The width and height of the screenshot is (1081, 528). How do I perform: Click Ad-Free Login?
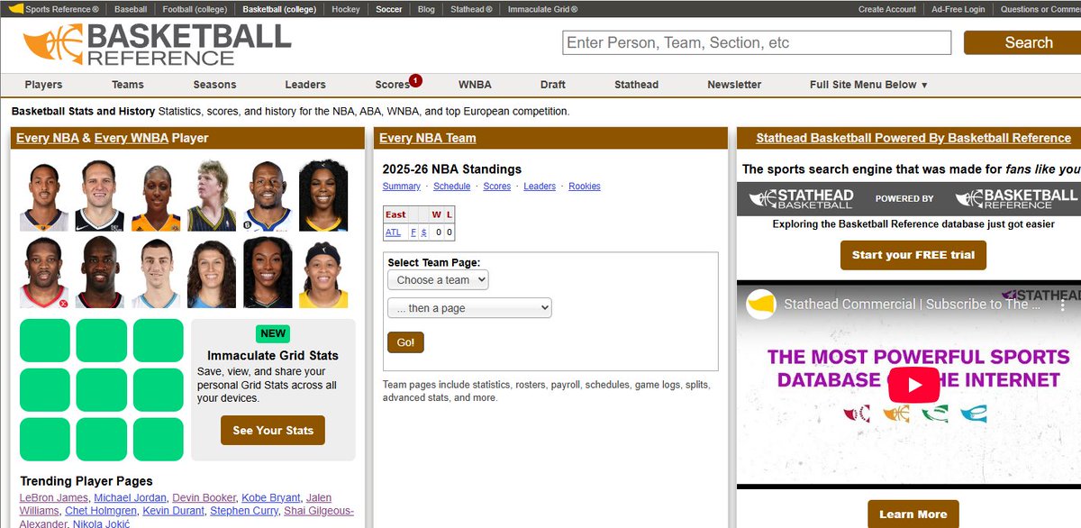(958, 9)
